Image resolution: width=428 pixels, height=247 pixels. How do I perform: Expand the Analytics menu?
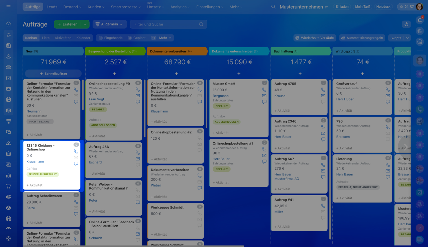coord(181,7)
